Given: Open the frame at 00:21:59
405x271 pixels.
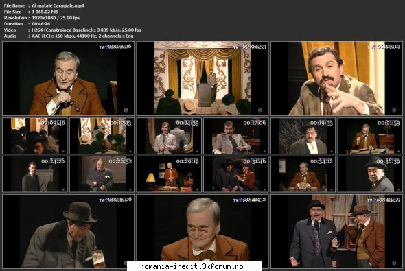Looking at the screenshot, I should (x=370, y=136).
